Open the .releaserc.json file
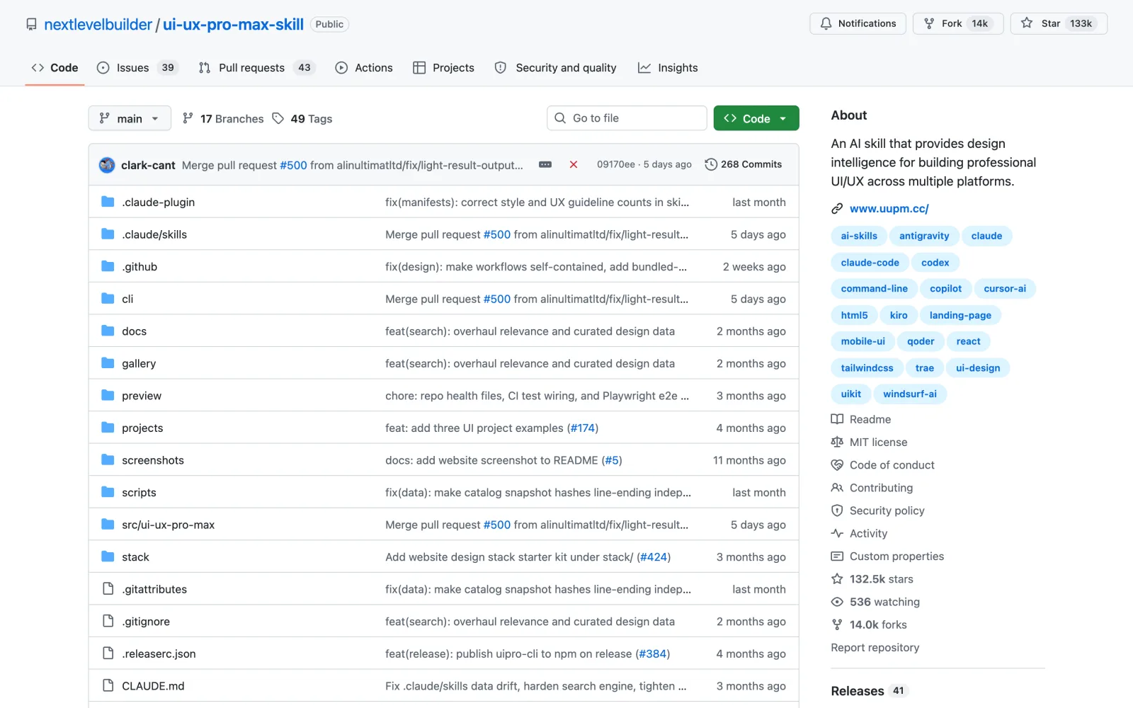Screen dimensions: 1133x708 [159, 653]
